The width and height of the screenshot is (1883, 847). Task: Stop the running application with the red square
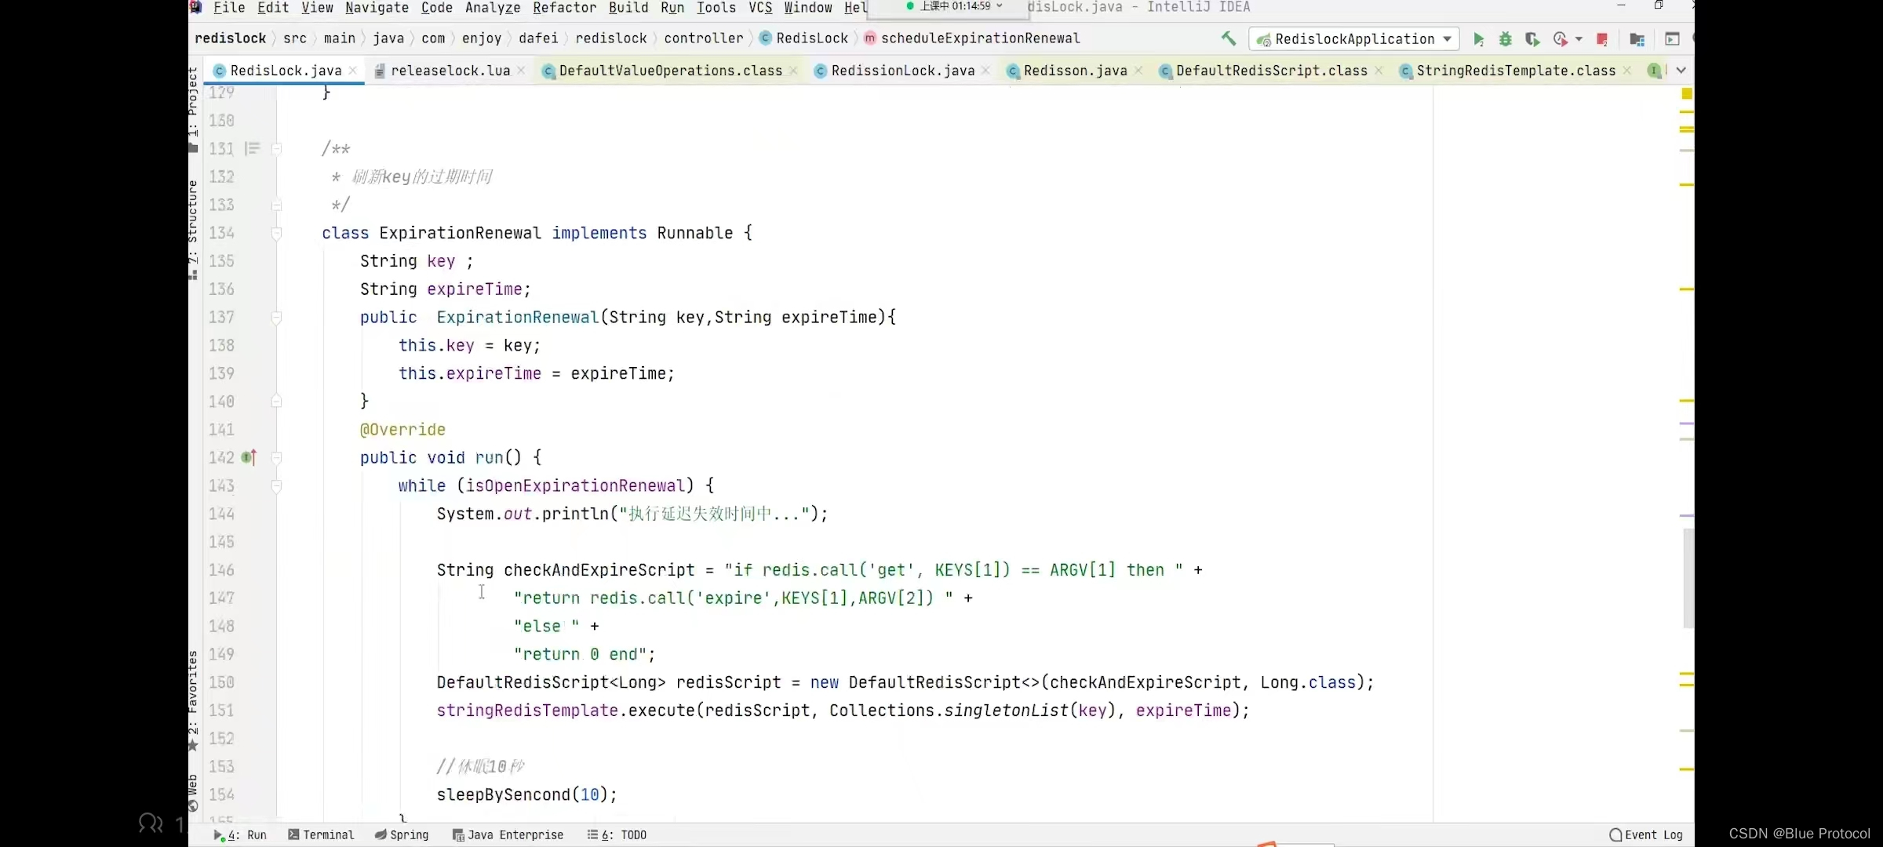coord(1602,39)
